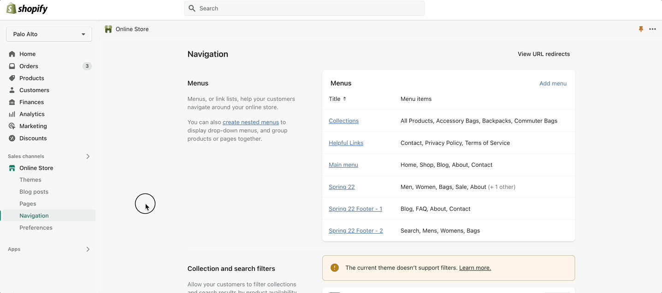Click the Products tag icon
Image resolution: width=662 pixels, height=293 pixels.
pos(12,78)
